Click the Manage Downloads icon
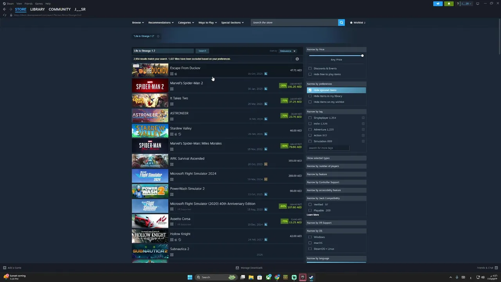This screenshot has height=282, width=501. [x=237, y=268]
